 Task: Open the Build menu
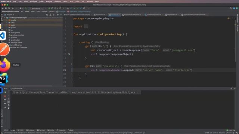[65, 1]
